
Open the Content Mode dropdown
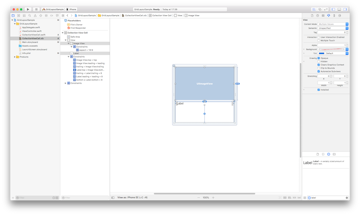(x=333, y=24)
